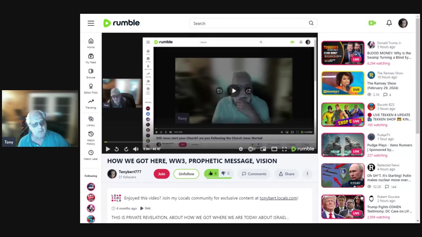
Task: Click the BLOOD MONEY video title
Action: pos(389,55)
